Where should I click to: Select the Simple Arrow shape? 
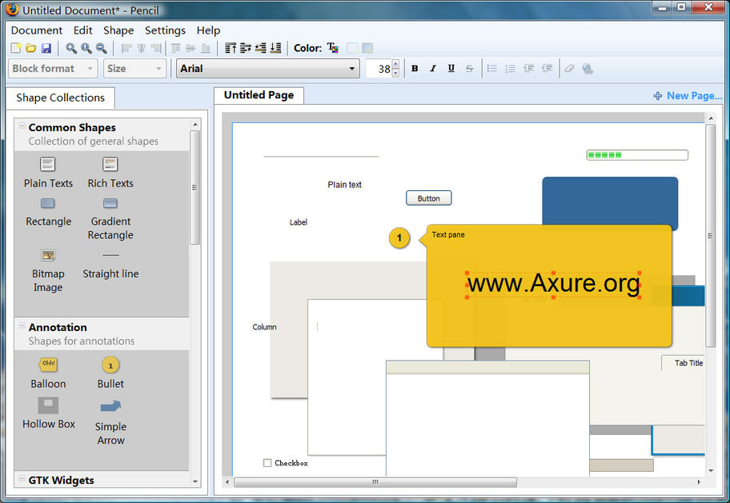coord(110,407)
